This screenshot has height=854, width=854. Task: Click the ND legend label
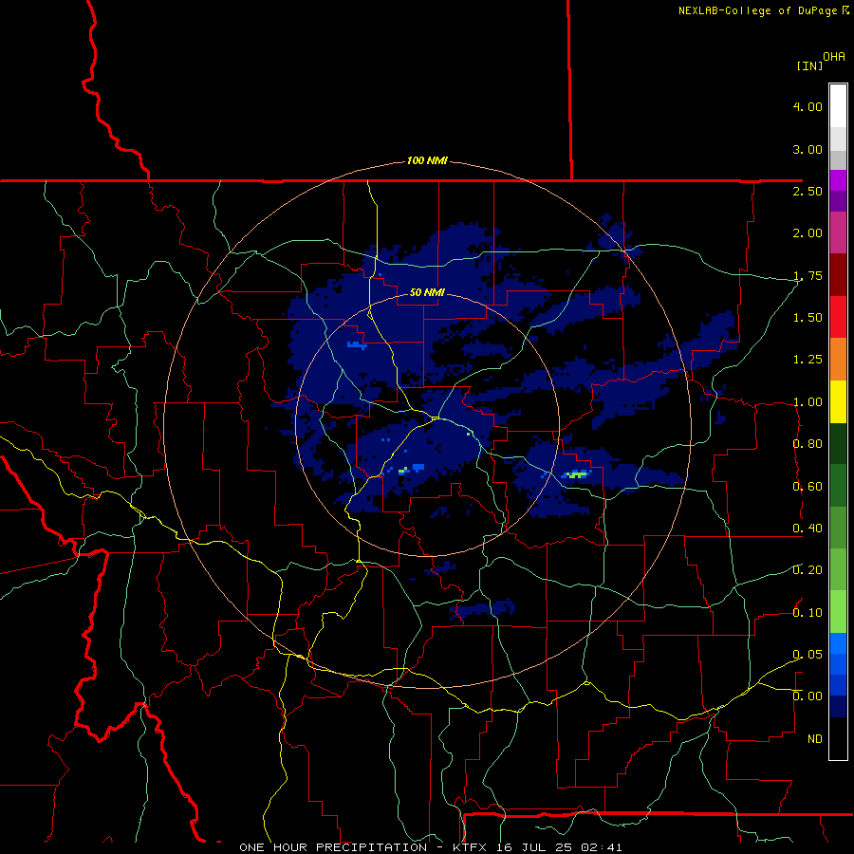815,738
